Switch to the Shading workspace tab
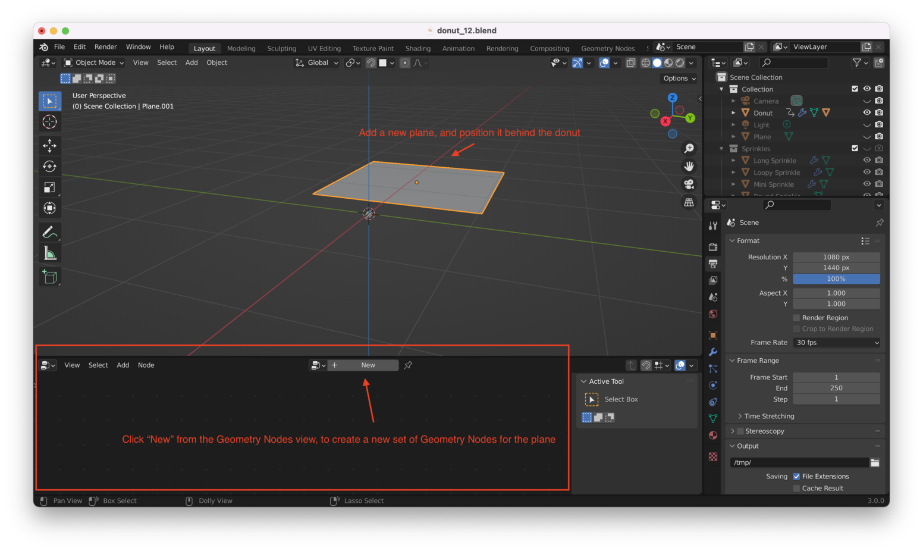Image resolution: width=923 pixels, height=551 pixels. [417, 48]
